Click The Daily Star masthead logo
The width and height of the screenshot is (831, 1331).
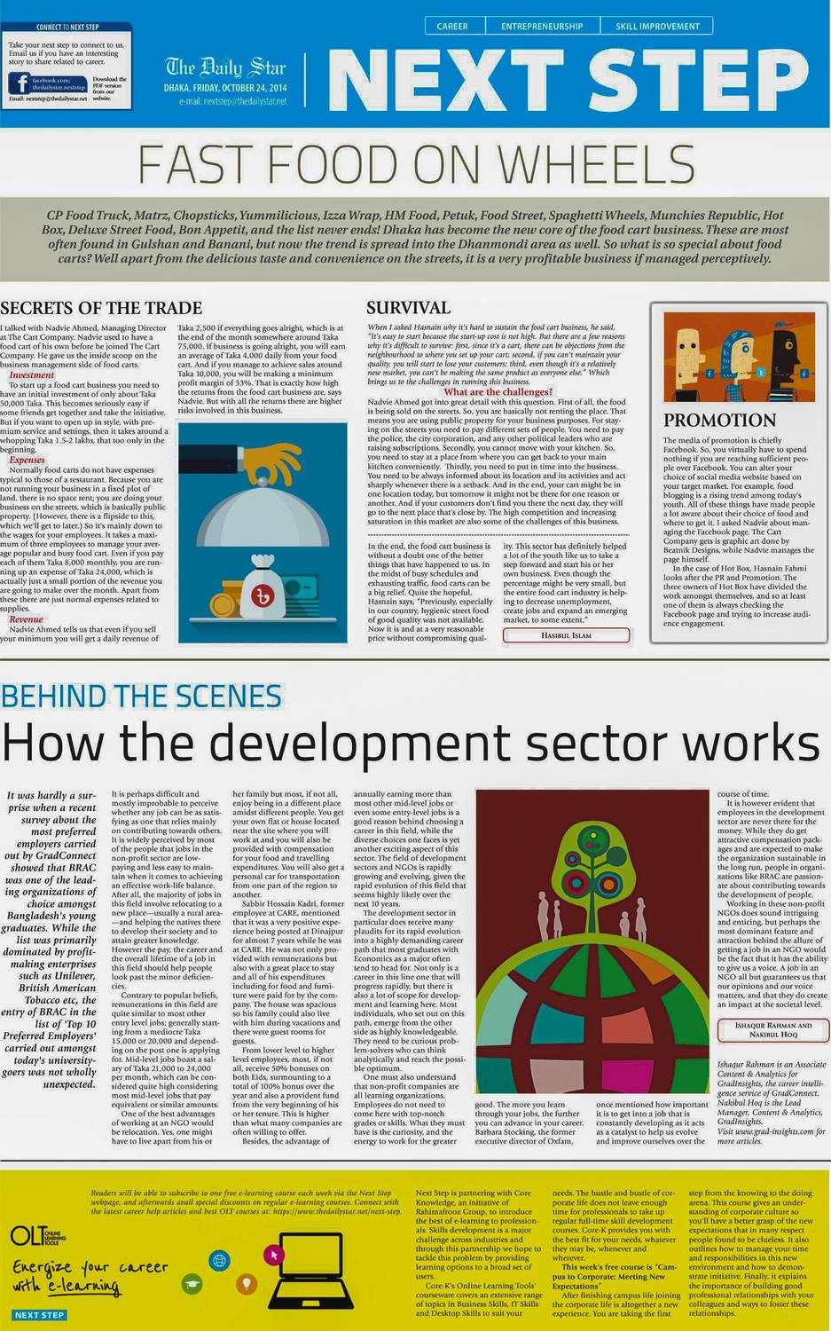tap(225, 67)
